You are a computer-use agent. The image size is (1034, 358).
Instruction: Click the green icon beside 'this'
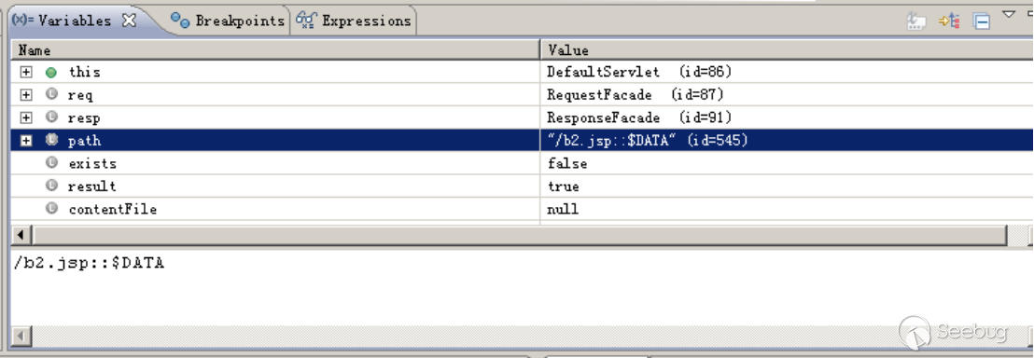51,73
